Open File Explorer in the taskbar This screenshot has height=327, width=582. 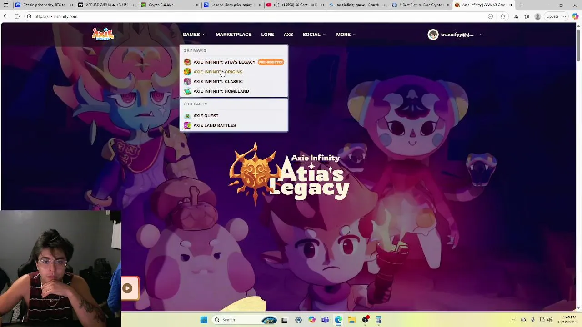(352, 320)
